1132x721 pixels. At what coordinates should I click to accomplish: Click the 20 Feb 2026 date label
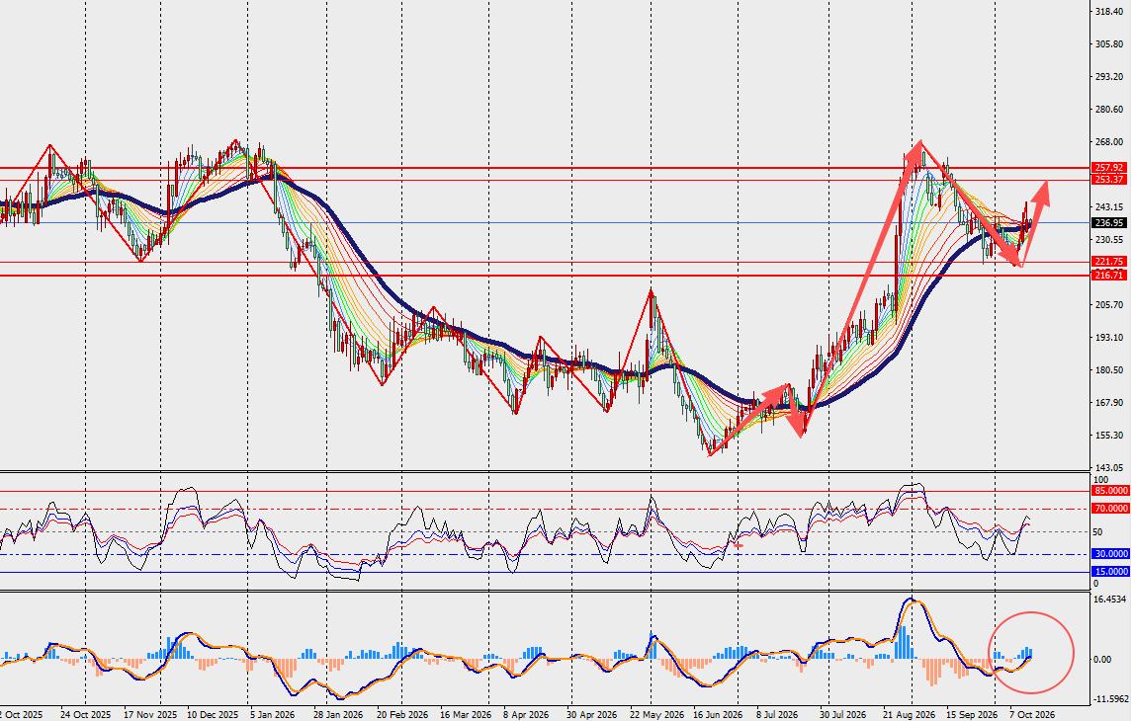(400, 714)
